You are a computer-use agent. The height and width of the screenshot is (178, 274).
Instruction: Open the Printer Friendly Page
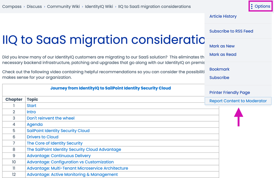tap(230, 92)
